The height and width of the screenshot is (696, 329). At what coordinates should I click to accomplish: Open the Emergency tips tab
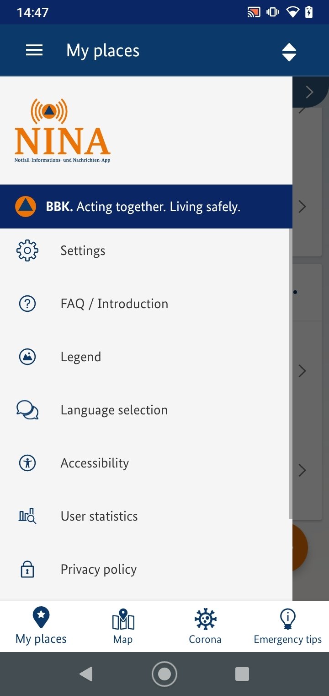(x=288, y=626)
